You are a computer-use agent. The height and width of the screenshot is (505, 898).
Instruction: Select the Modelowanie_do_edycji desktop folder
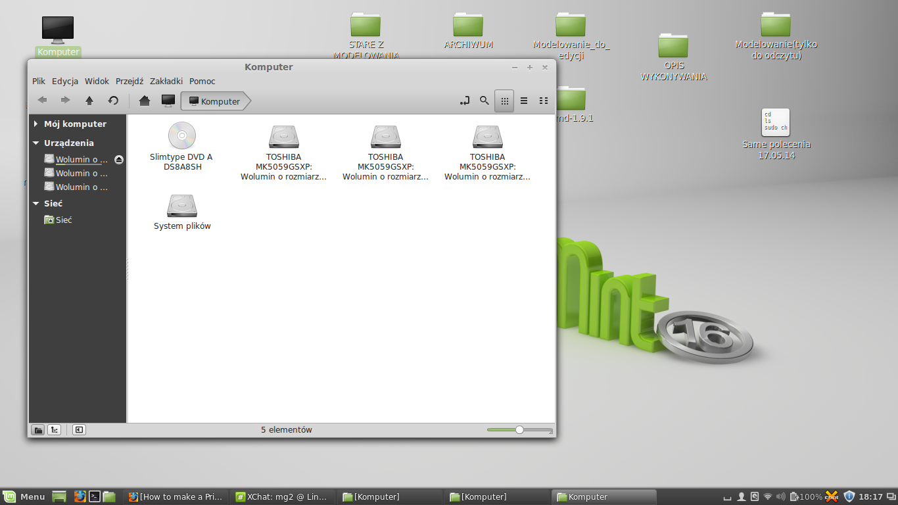tap(571, 36)
